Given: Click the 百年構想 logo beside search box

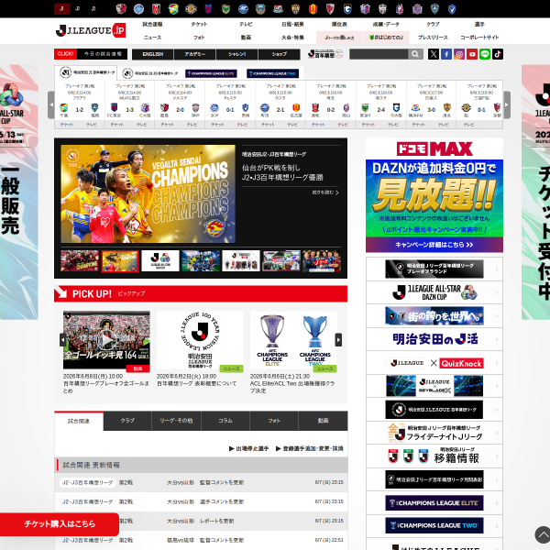Looking at the screenshot, I should tap(324, 54).
